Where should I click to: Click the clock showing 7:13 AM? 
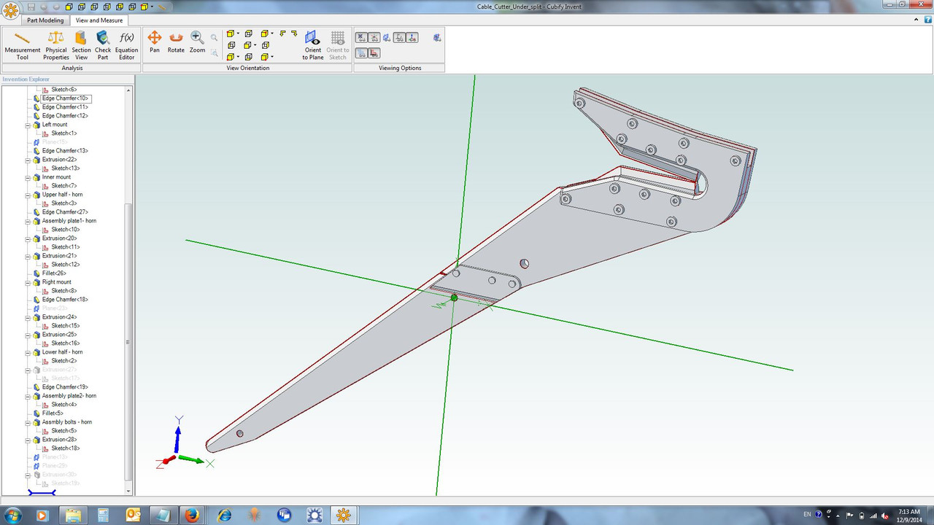coord(909,510)
